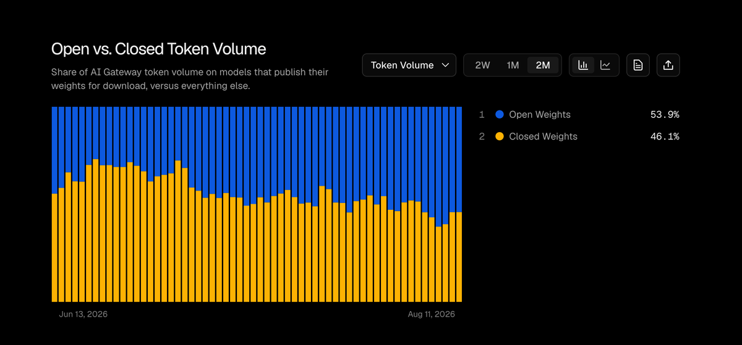
Task: Select the 2M time range
Action: pyautogui.click(x=543, y=65)
